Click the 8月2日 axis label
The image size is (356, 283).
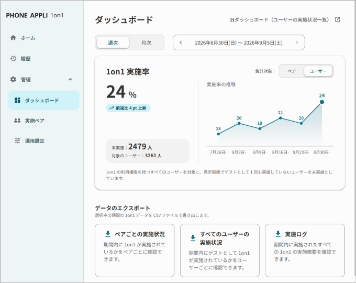pos(239,153)
